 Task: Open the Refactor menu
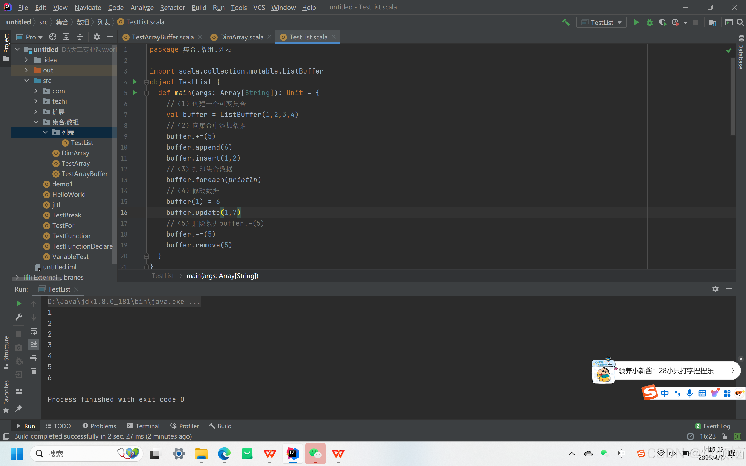click(172, 8)
